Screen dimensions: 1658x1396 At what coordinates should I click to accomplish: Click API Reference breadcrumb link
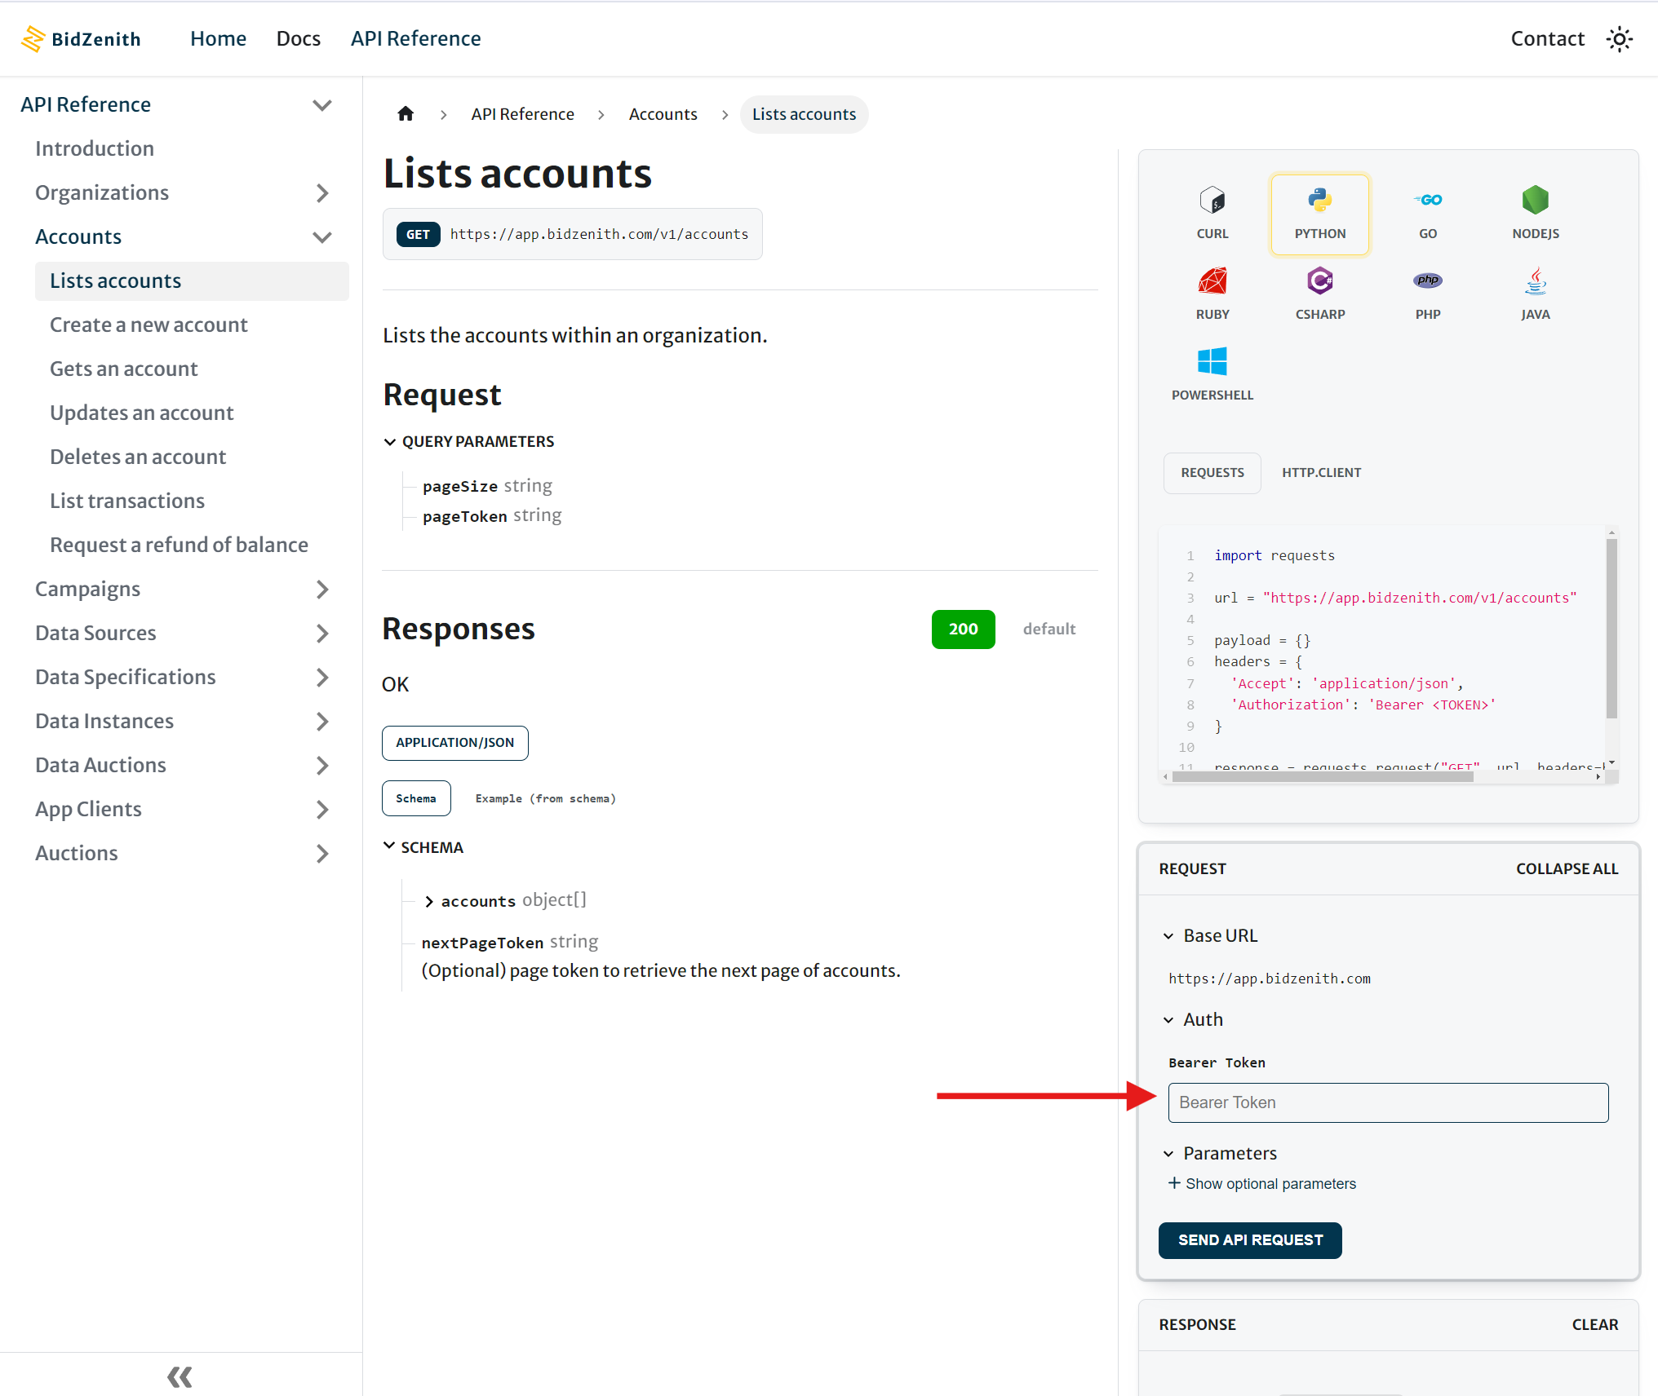tap(522, 114)
